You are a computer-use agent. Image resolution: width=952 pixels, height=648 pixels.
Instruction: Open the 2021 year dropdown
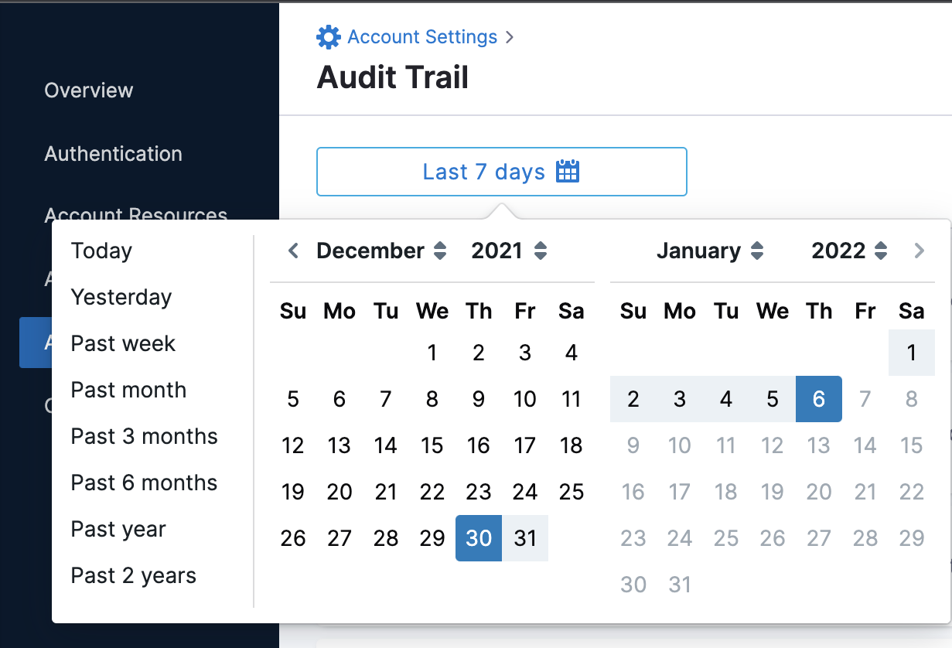coord(509,251)
